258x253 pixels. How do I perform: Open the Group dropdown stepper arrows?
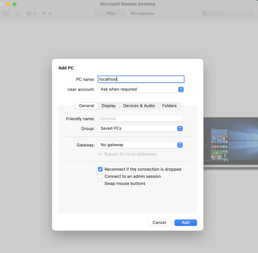180,129
